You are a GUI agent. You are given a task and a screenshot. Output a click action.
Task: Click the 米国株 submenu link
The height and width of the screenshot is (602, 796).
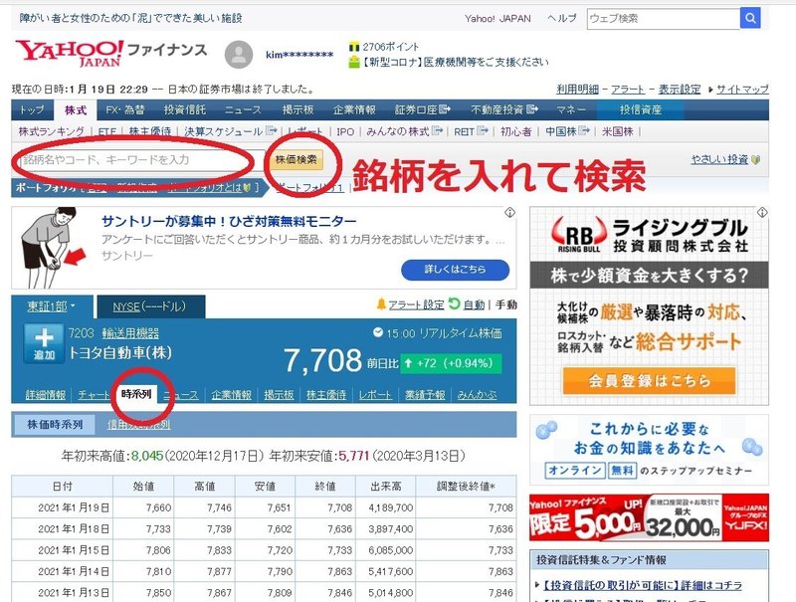(617, 131)
